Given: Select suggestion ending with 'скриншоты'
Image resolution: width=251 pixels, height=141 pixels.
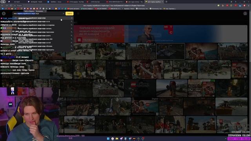Looking at the screenshot, I should tap(43, 50).
